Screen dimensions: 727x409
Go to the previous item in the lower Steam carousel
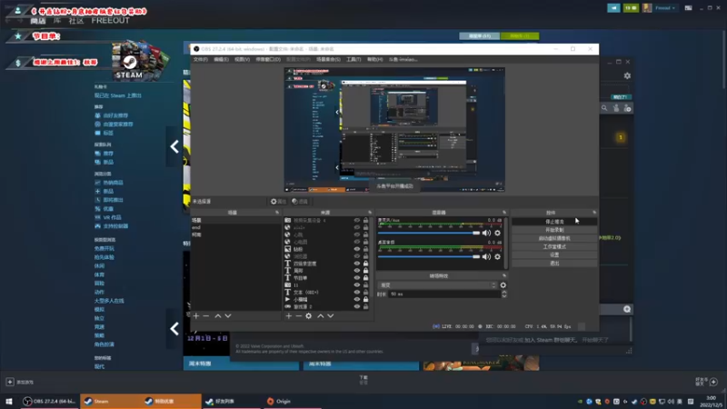tap(174, 329)
